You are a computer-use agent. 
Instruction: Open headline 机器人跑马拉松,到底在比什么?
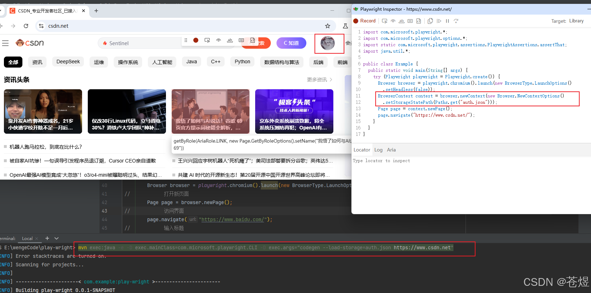46,147
